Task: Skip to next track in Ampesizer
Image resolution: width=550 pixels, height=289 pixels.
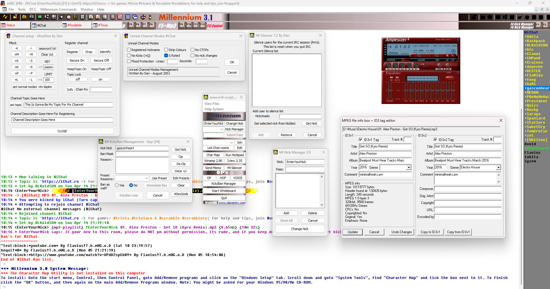Action: pos(416,66)
